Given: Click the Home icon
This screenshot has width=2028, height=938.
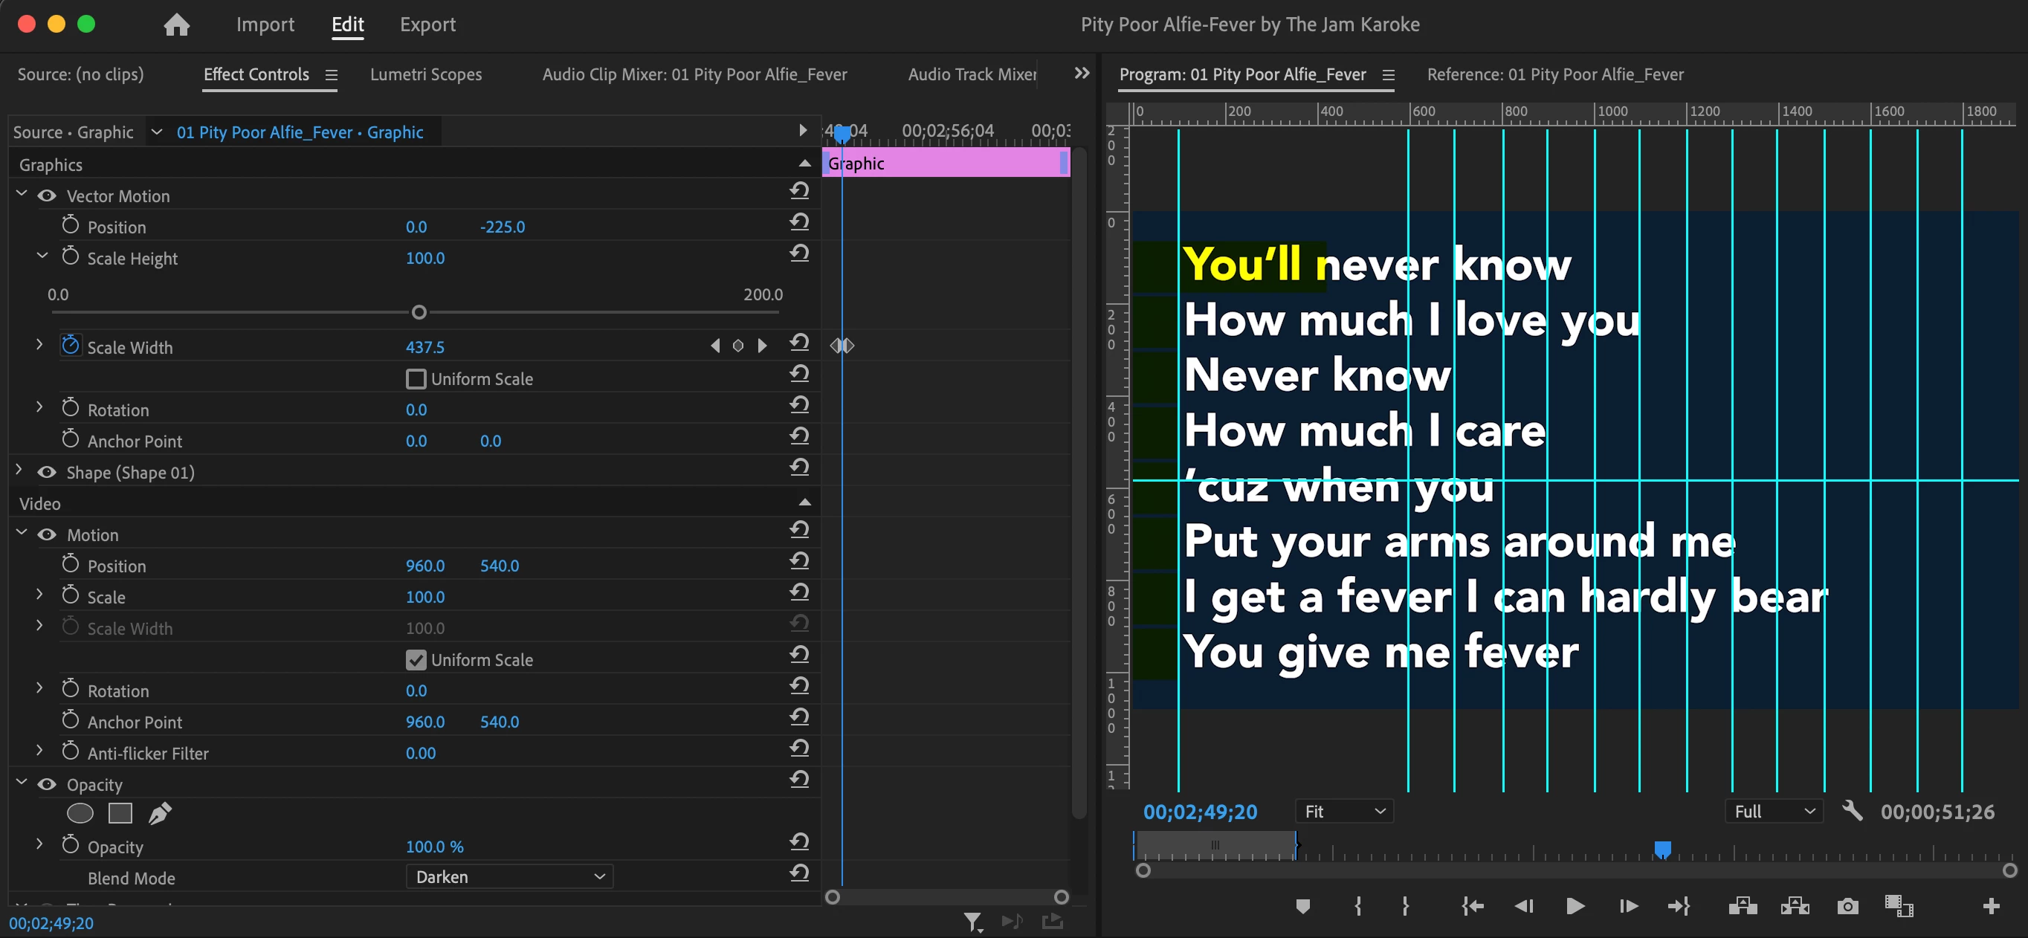Looking at the screenshot, I should coord(176,25).
